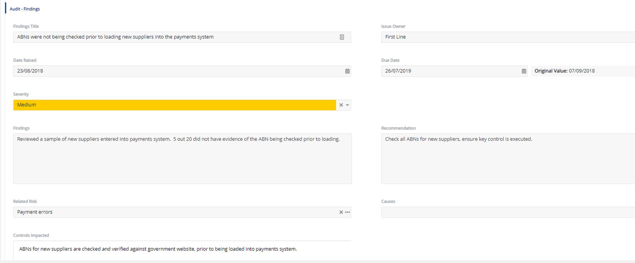Open the Date Raised calendar picker icon
The image size is (635, 263).
coord(347,71)
